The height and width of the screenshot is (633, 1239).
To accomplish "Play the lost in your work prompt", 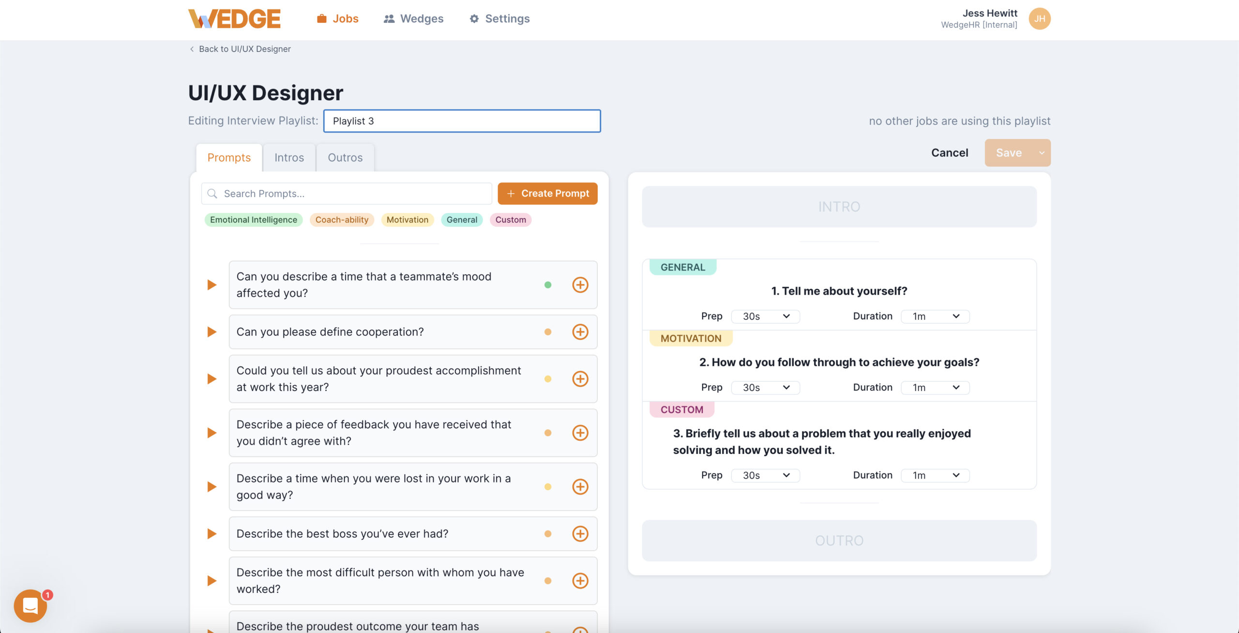I will 212,487.
